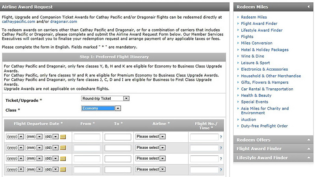This screenshot has width=315, height=177.
Task: Expand the Redeem Offers section
Action: point(273,140)
